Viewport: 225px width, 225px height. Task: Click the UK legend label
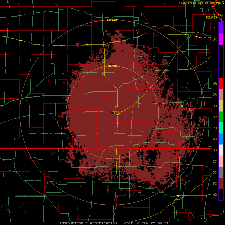[x=214, y=39]
